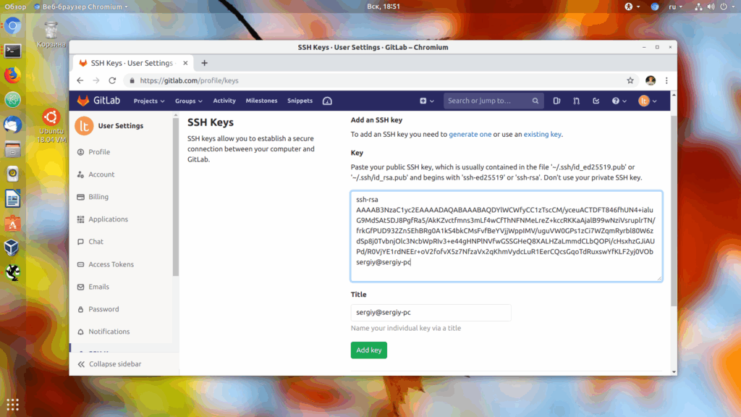Open the Show Applications grid
The height and width of the screenshot is (417, 741).
(13, 405)
